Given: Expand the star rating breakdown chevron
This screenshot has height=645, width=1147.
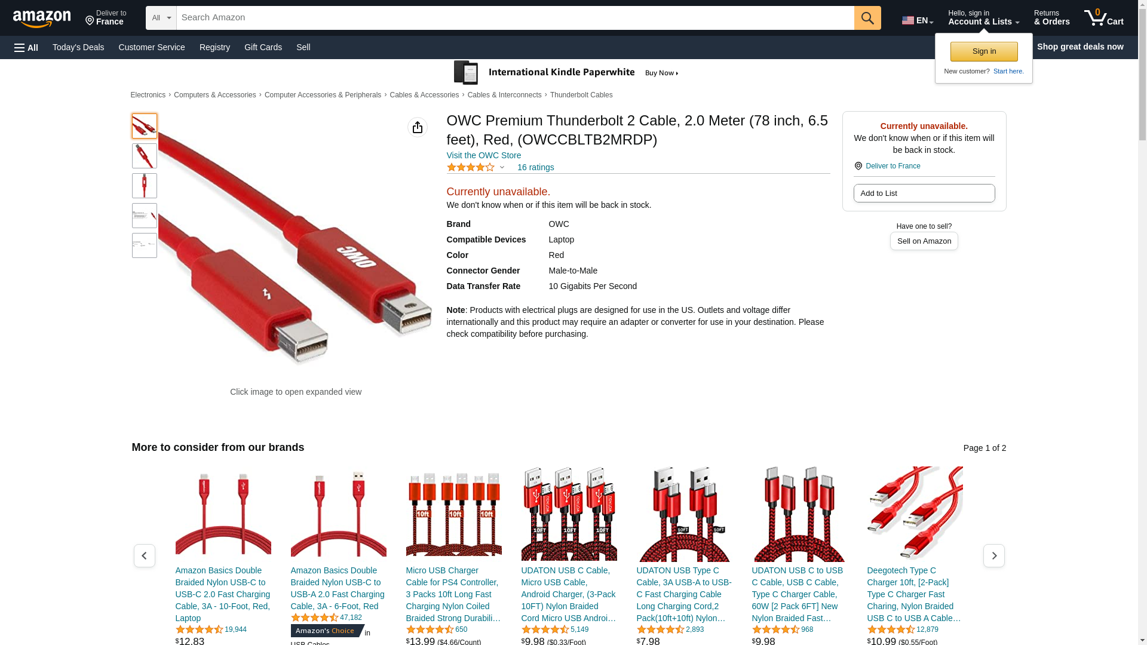Looking at the screenshot, I should [502, 167].
